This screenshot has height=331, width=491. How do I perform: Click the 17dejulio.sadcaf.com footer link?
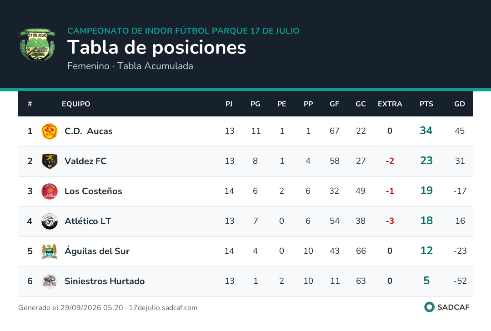[163, 308]
